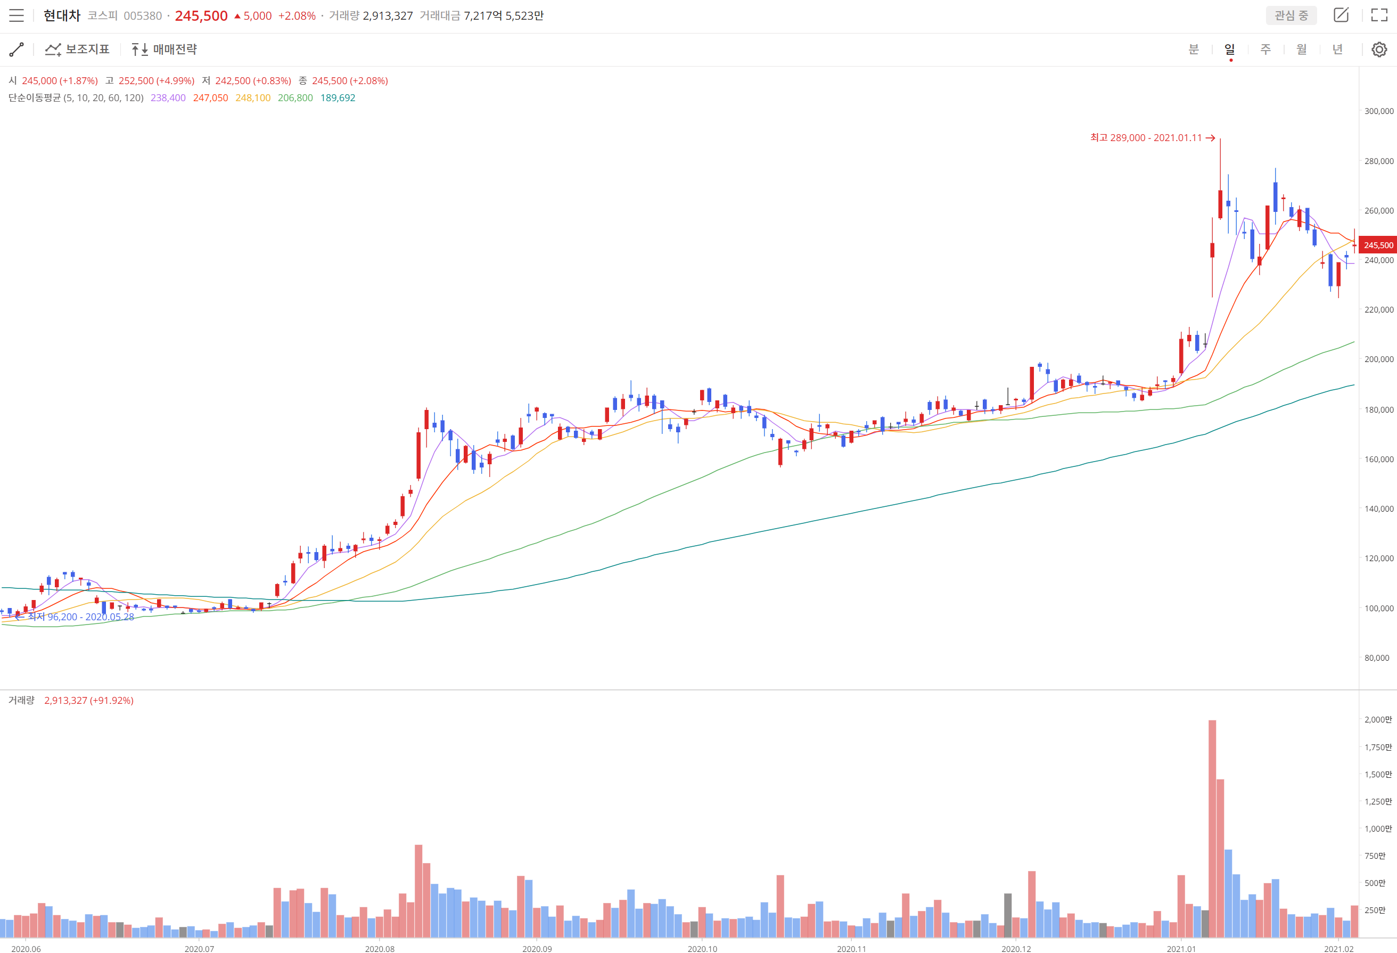Click the 매매전략 arrows icon

pos(139,50)
